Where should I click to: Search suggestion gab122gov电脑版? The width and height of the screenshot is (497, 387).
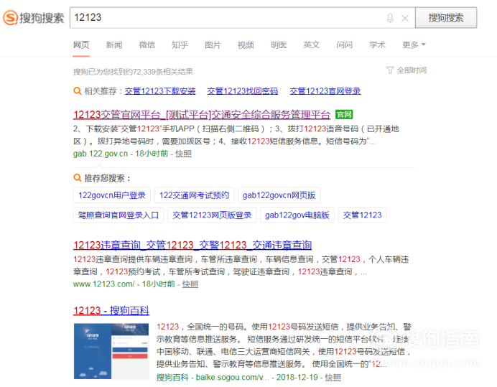pos(297,215)
